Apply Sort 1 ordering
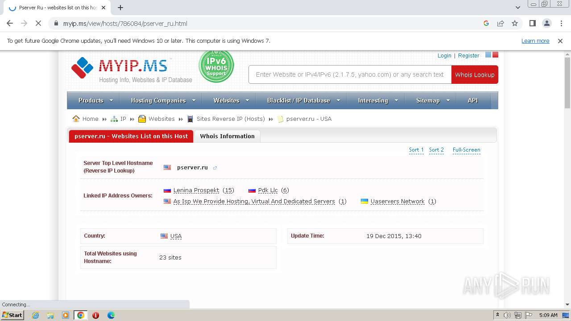The width and height of the screenshot is (571, 321). pyautogui.click(x=416, y=150)
